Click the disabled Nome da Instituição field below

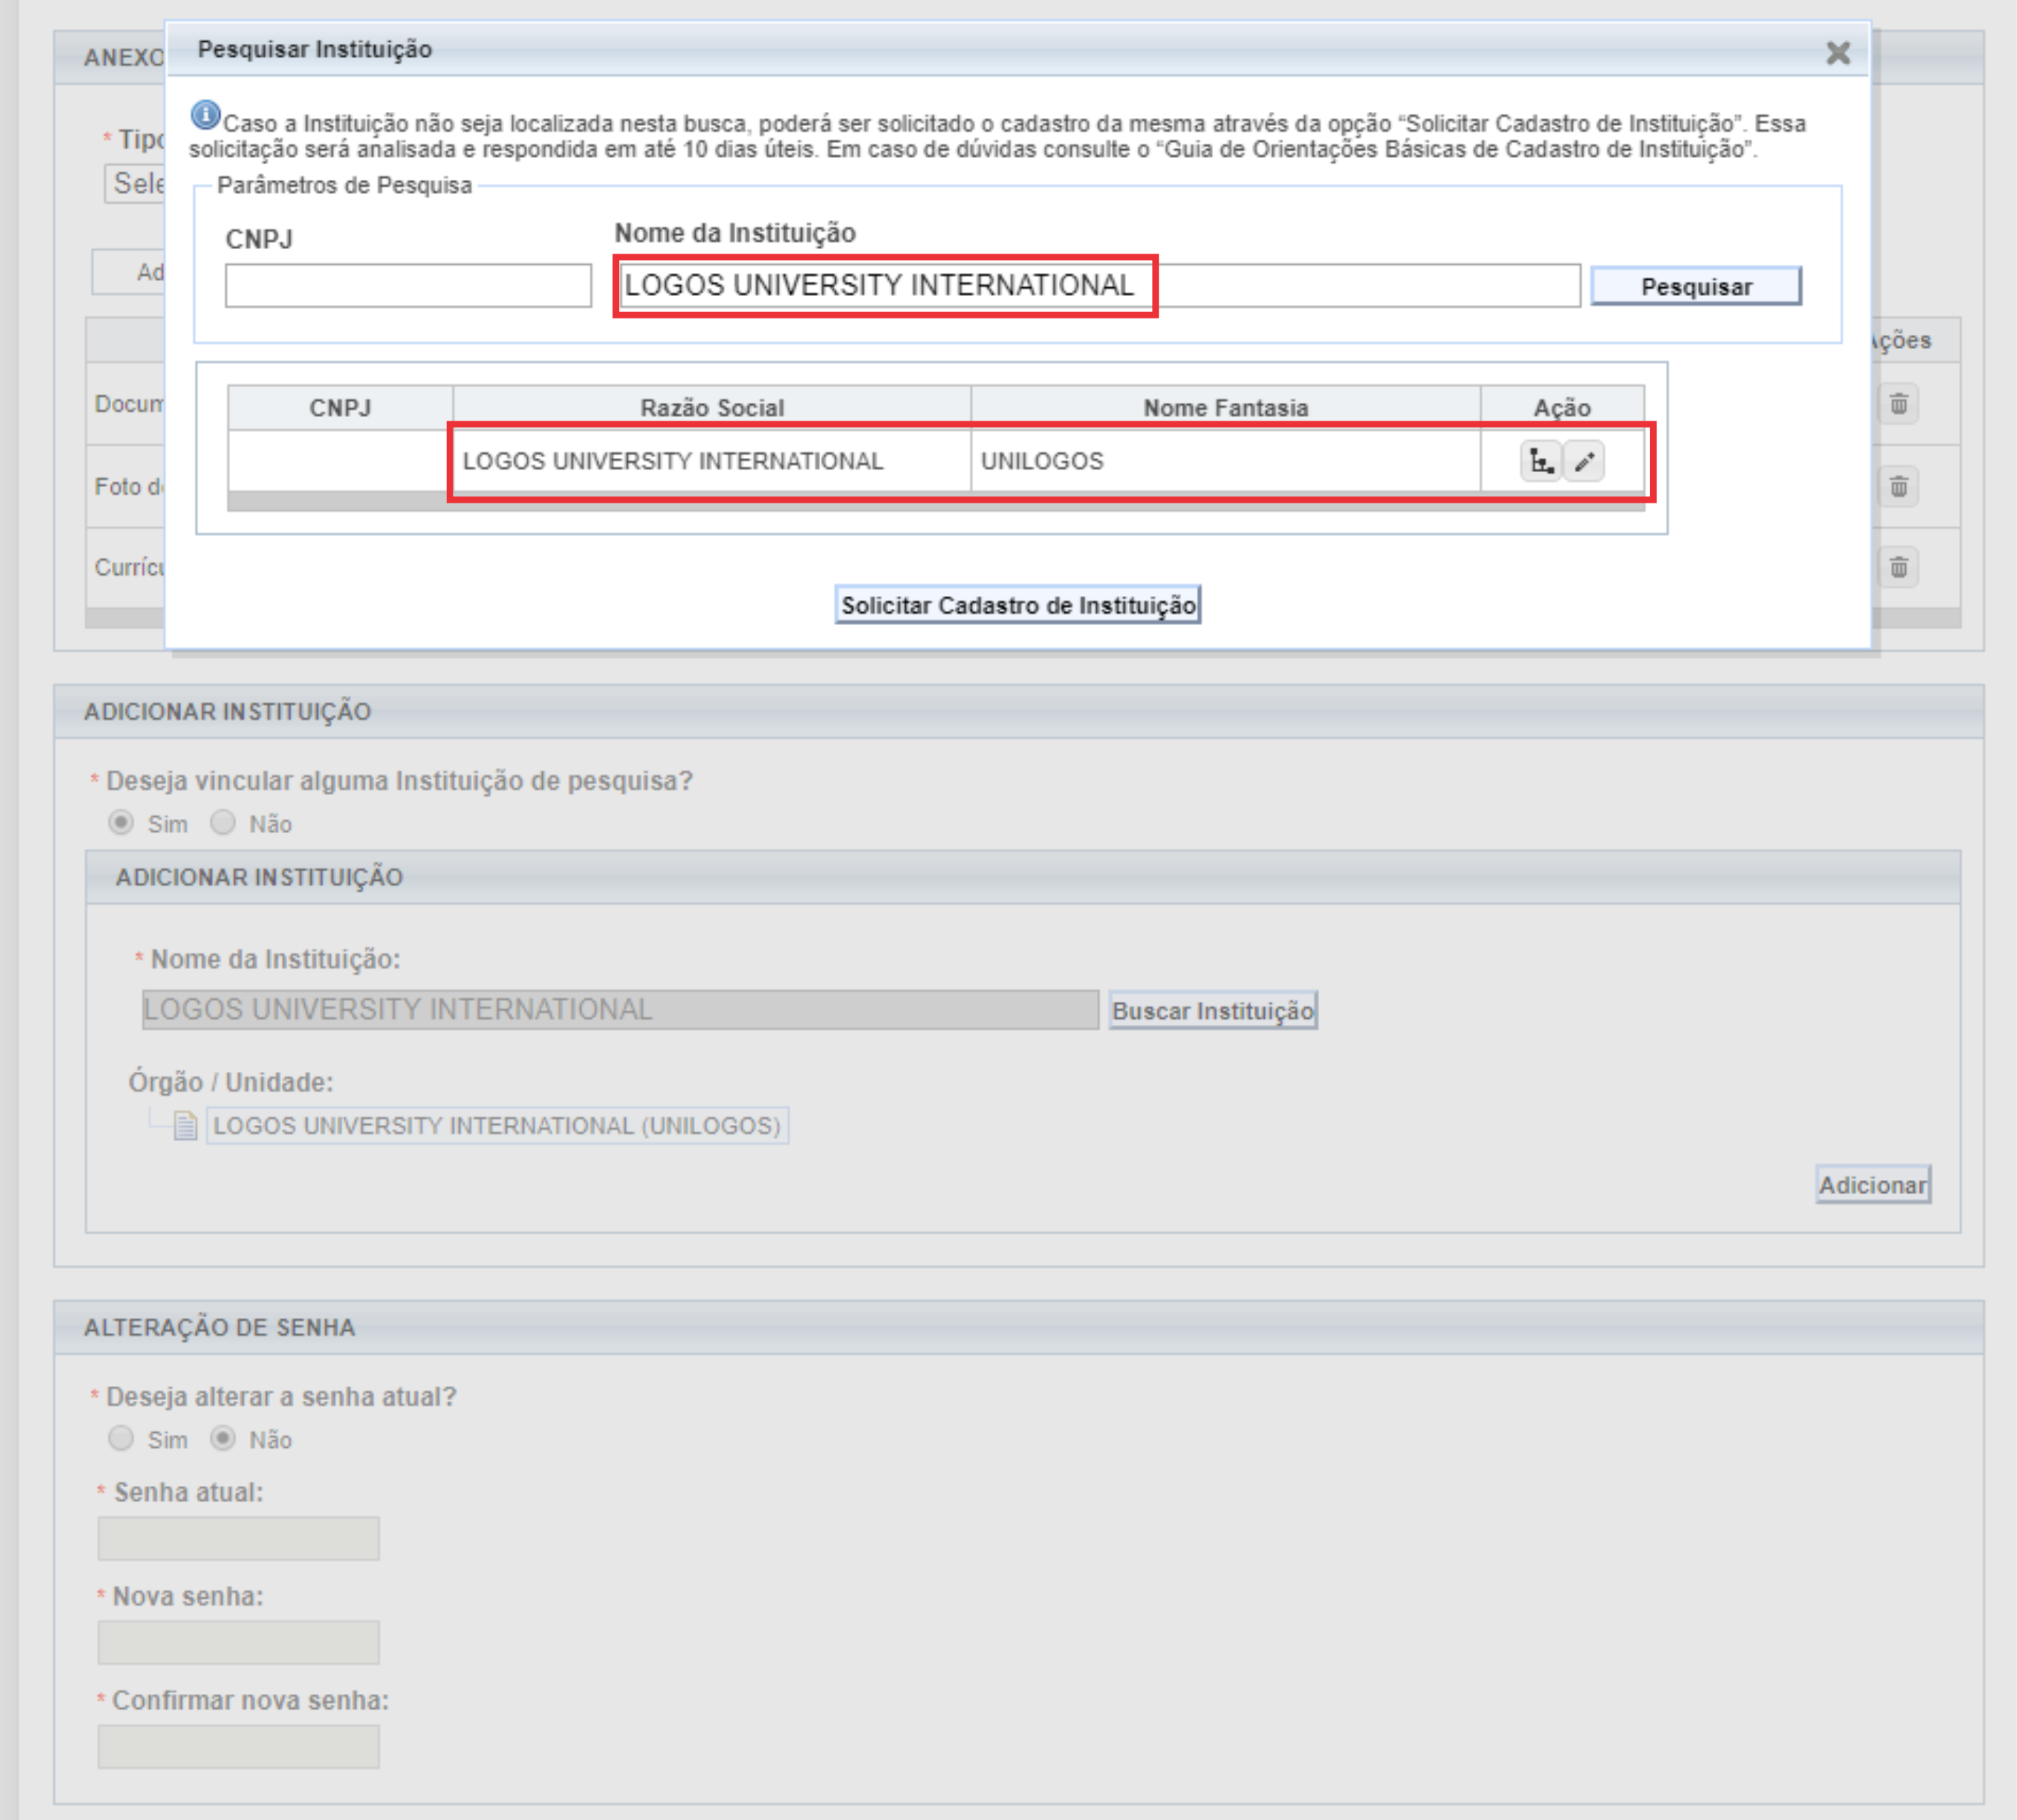click(x=620, y=1010)
